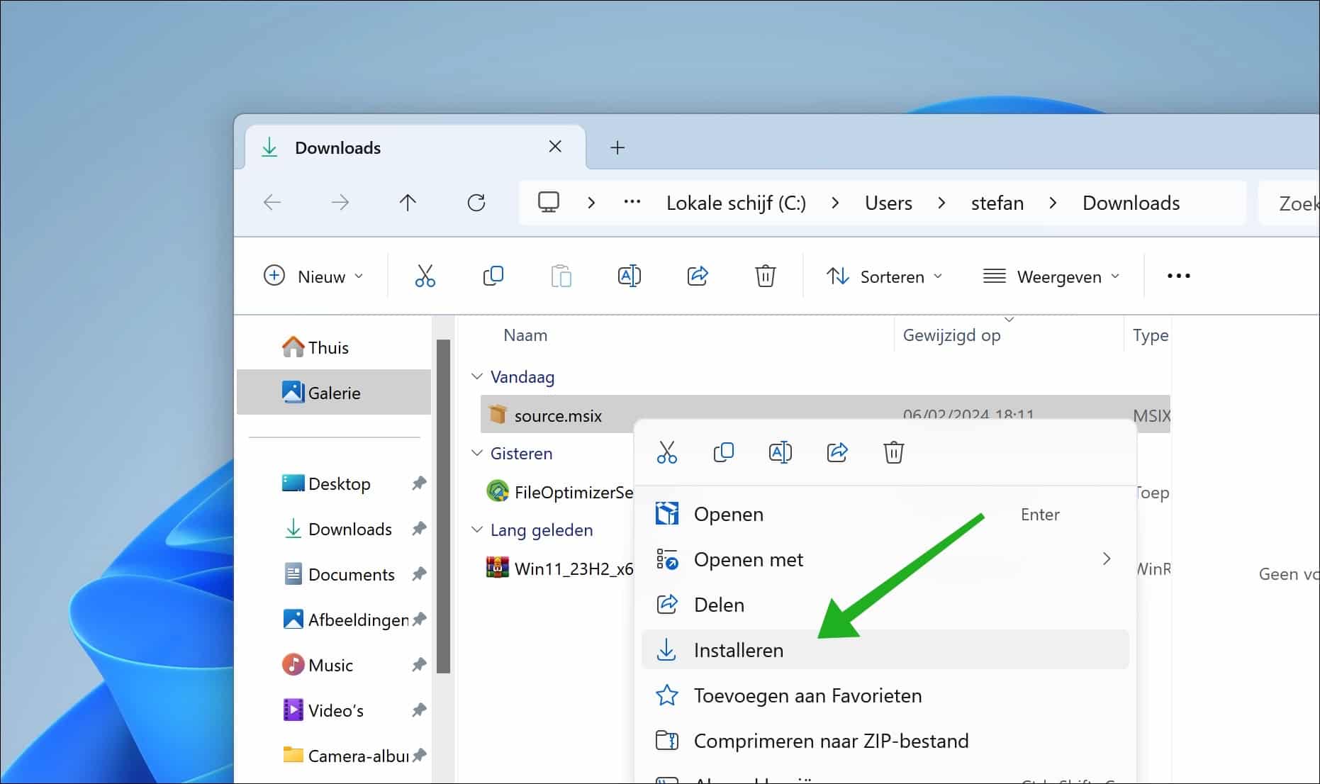Open Galerie in the navigation pane
1320x784 pixels.
click(x=334, y=392)
